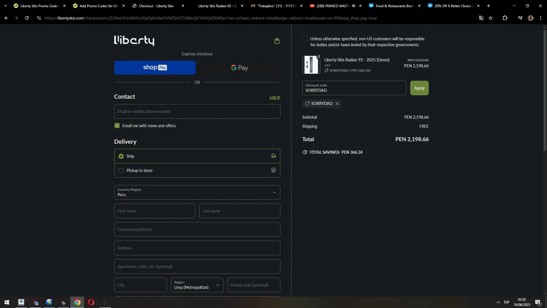This screenshot has width=547, height=308.
Task: Open notification center in system tray
Action: point(538,302)
